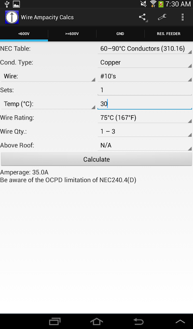Screen dimensions: 193x329
Task: Open the wrench settings icon
Action: (x=162, y=17)
